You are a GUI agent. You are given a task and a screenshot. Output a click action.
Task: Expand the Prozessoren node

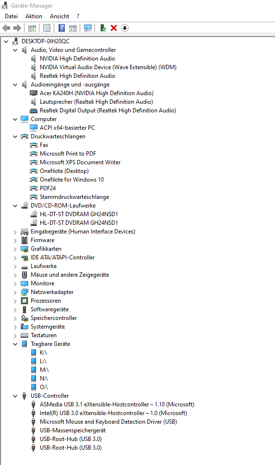(15, 301)
